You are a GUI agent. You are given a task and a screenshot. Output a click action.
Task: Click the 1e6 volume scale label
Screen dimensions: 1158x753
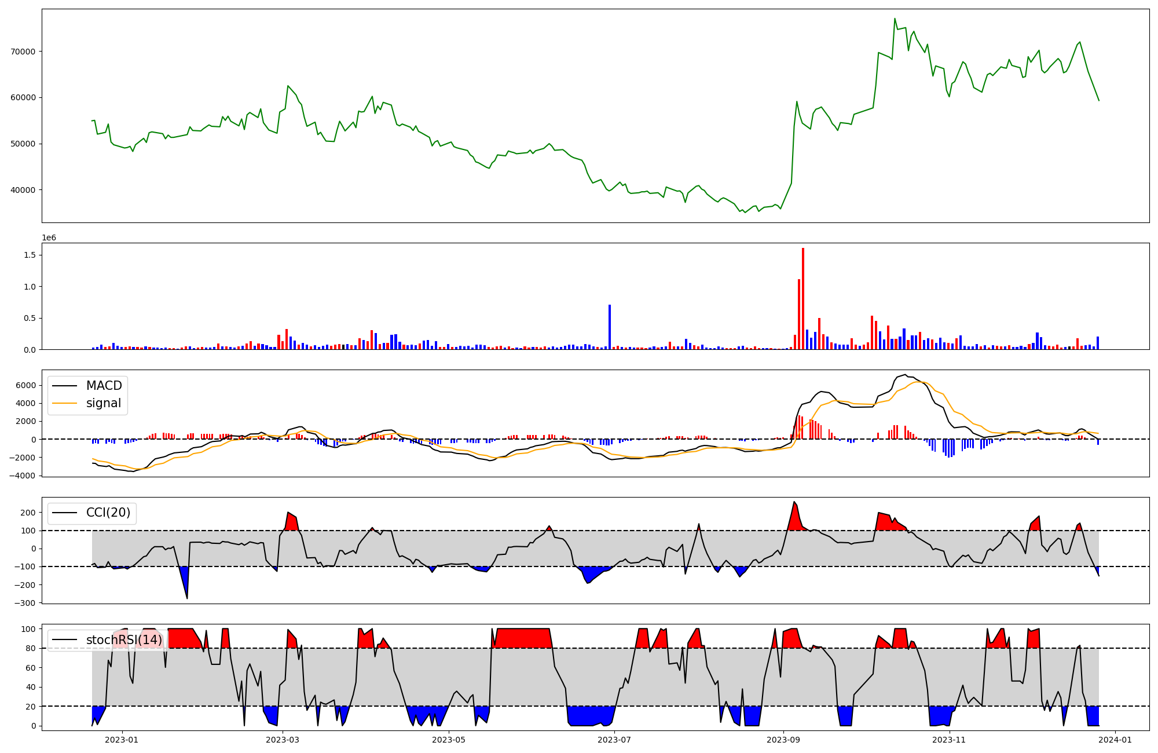tap(49, 237)
